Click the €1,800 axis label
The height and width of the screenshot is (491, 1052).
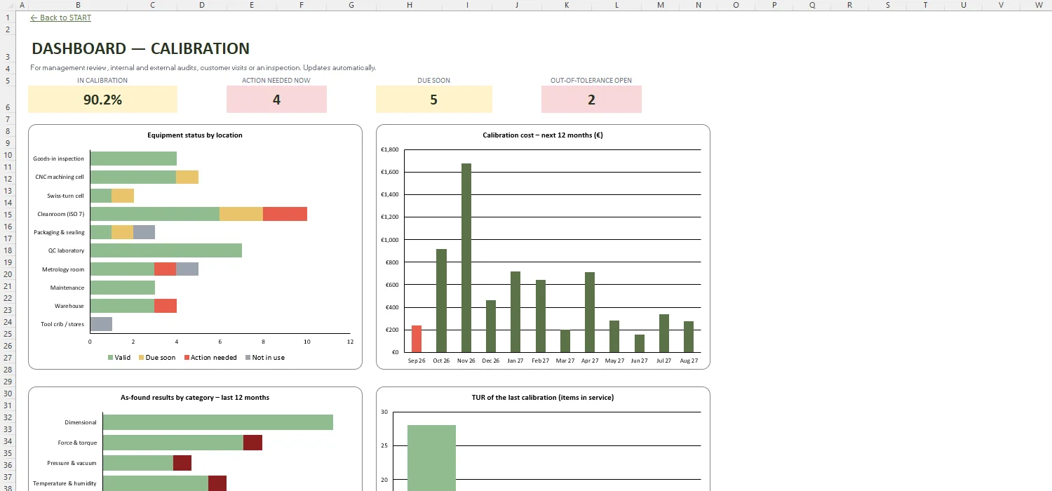pos(390,149)
